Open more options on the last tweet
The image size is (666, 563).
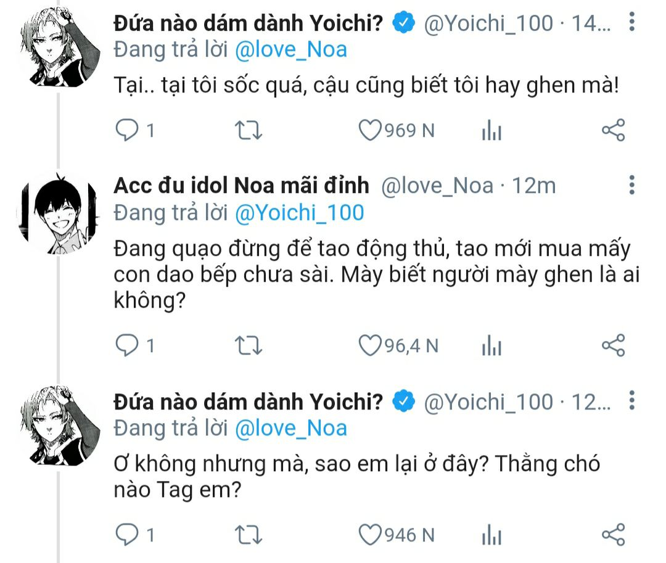(631, 401)
